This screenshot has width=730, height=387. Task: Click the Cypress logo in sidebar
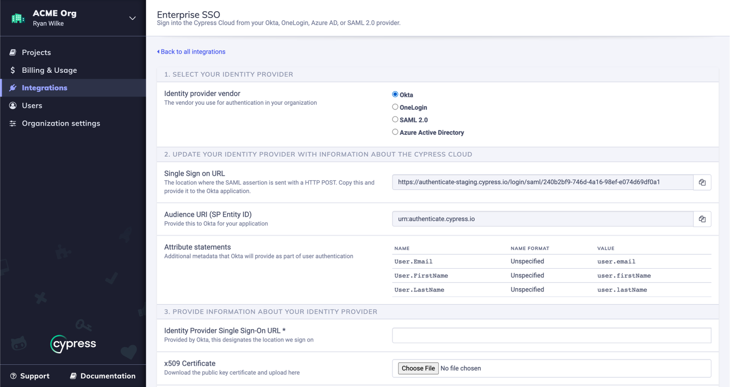point(73,344)
